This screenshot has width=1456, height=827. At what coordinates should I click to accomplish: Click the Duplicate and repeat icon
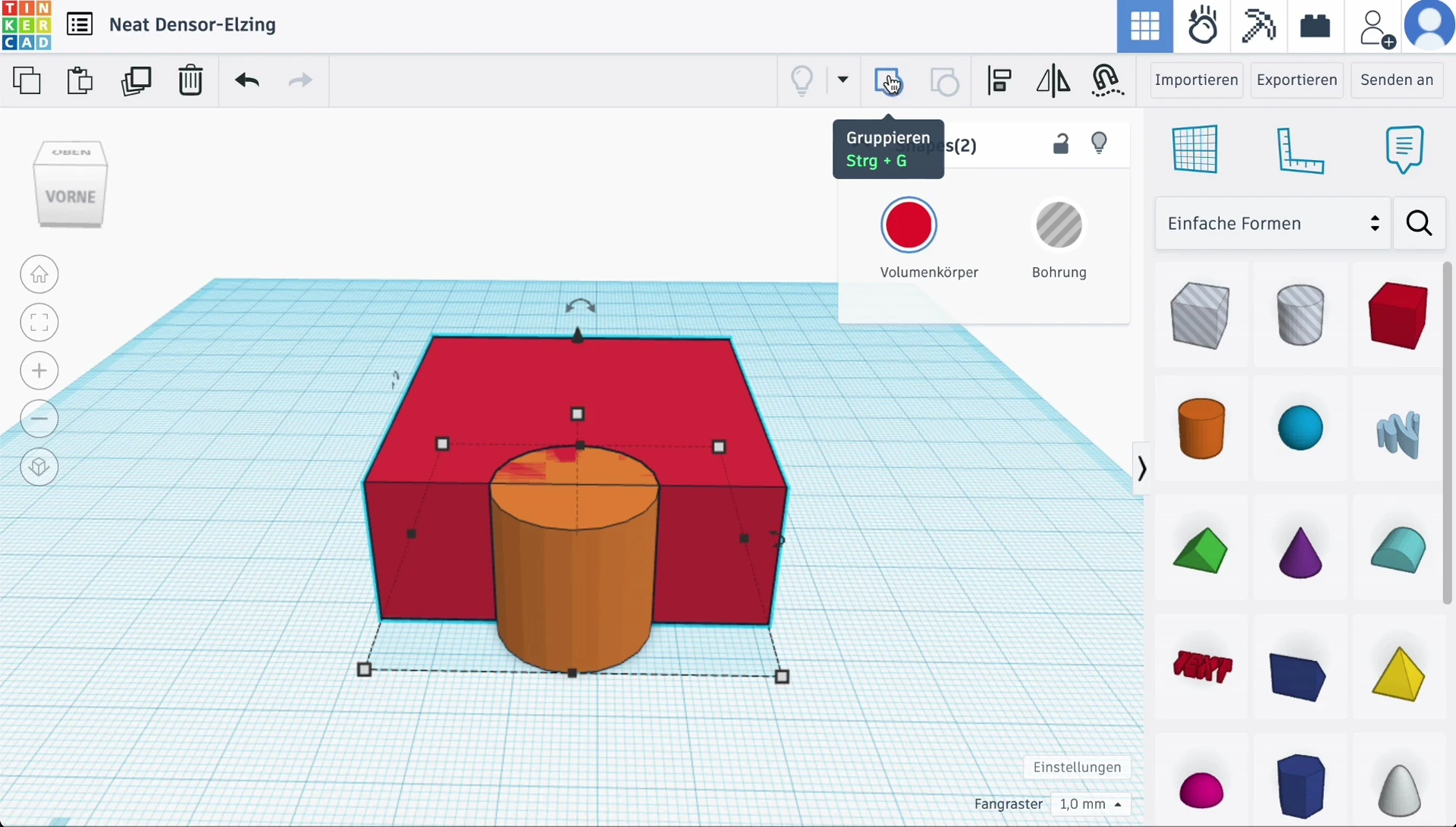point(136,80)
